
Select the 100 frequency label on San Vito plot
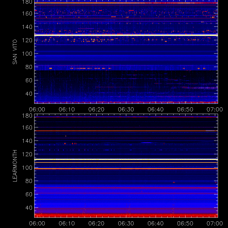pyautogui.click(x=27, y=54)
